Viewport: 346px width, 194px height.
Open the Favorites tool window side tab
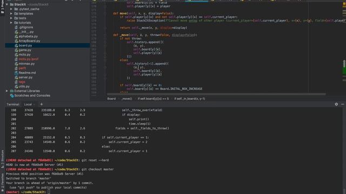(2, 183)
